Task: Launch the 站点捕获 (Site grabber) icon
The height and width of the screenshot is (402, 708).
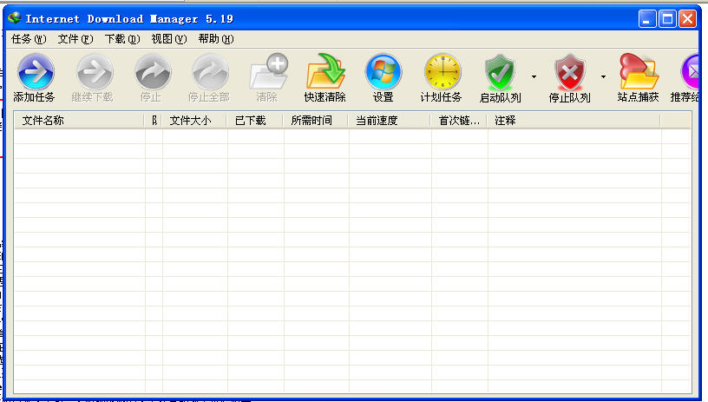Action: 638,72
